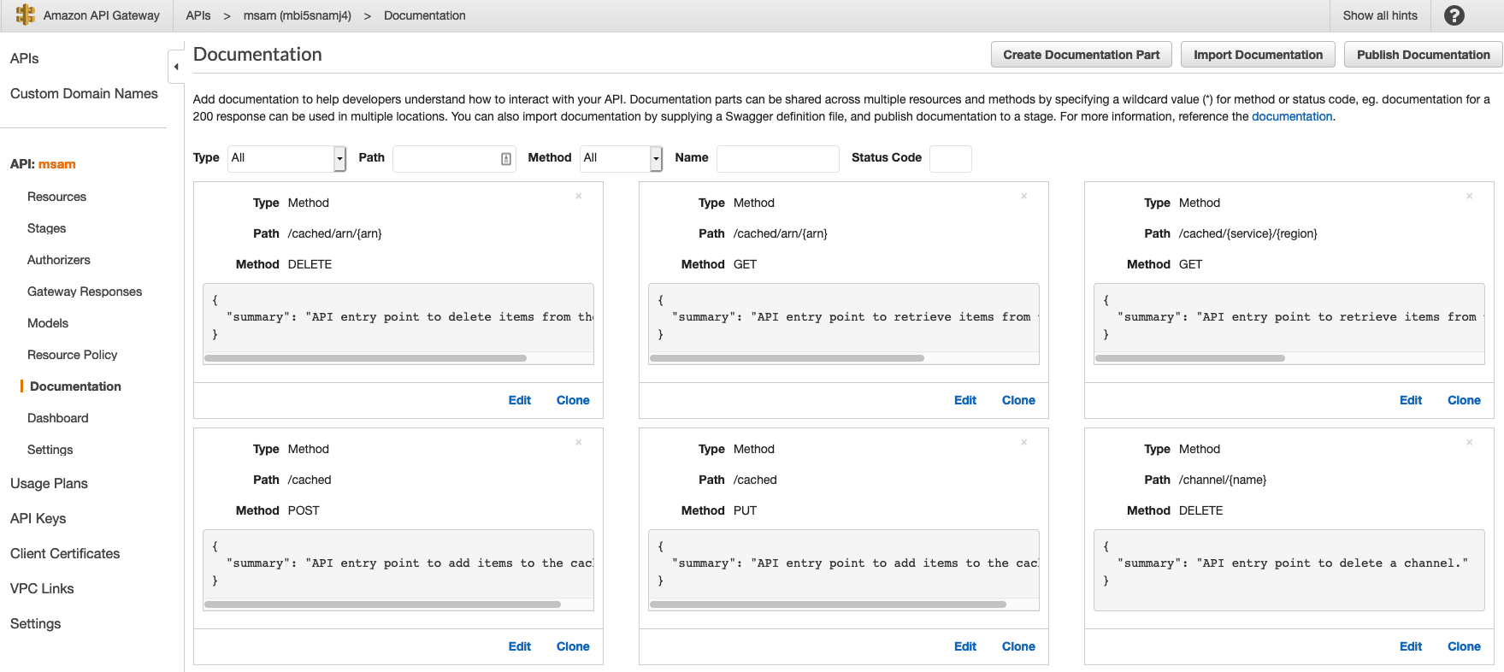Clone the /cached/arn/{arn} GET documentation
Screen dimensions: 1504x672
[1018, 400]
